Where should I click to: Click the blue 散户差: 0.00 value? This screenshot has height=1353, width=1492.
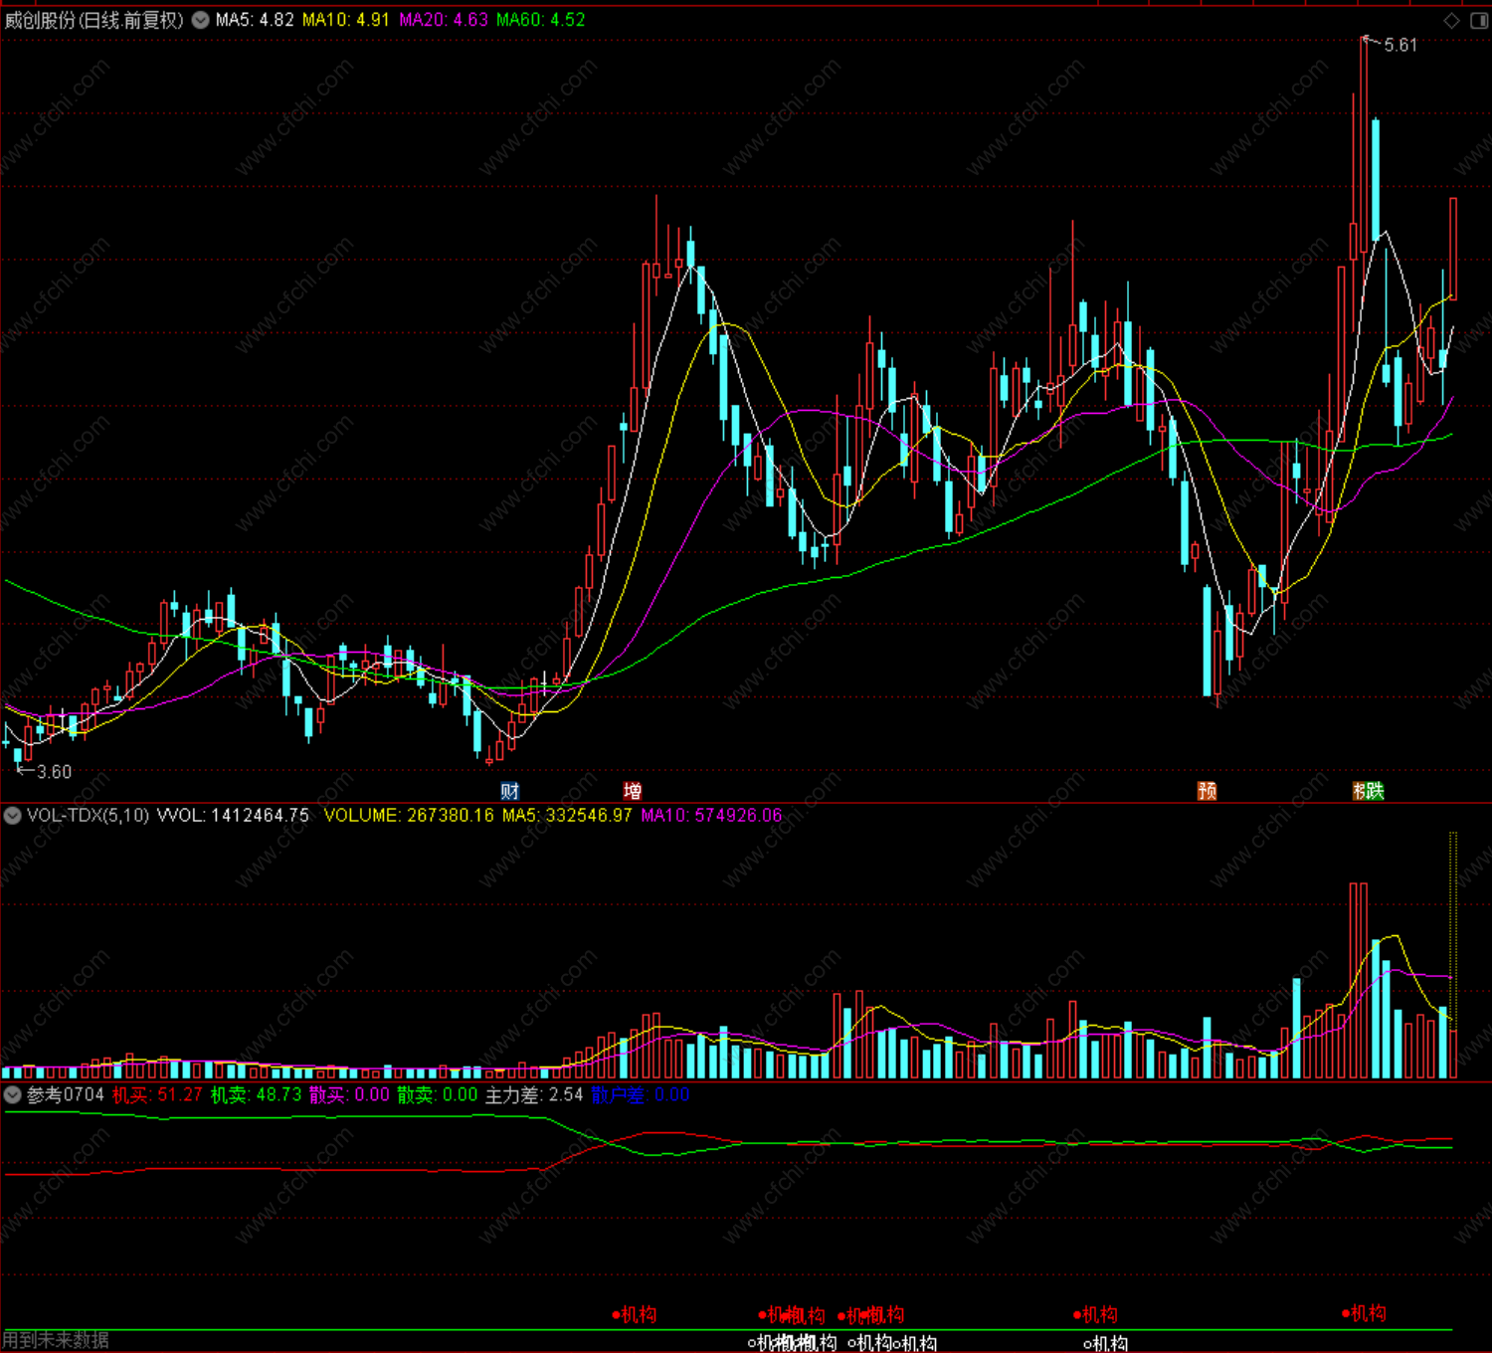pyautogui.click(x=641, y=1095)
